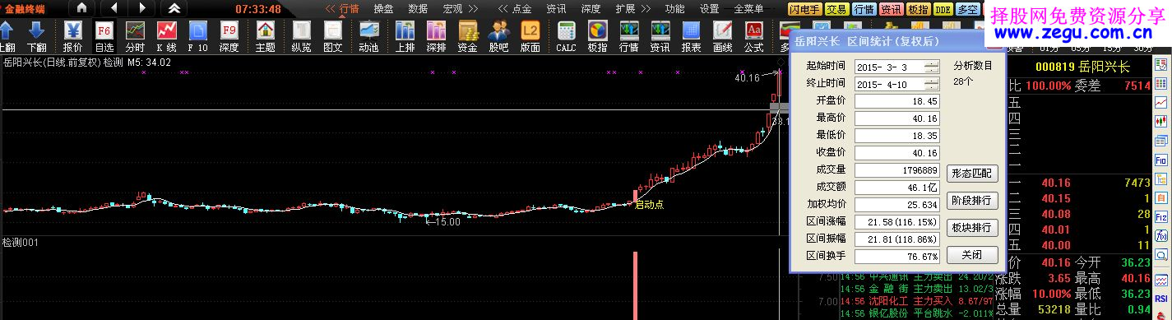Click the 闪电手 quick trade button
1172x320 pixels.
point(804,10)
